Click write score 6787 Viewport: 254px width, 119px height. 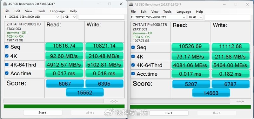(x=231, y=84)
